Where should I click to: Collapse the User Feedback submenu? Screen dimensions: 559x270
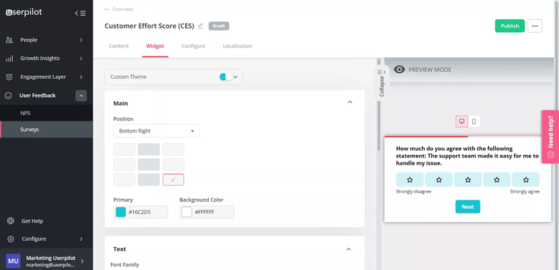pyautogui.click(x=81, y=96)
